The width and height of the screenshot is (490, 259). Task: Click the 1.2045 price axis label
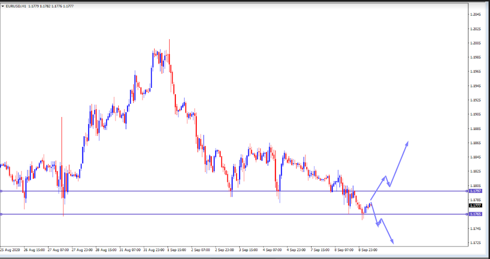tap(475, 14)
